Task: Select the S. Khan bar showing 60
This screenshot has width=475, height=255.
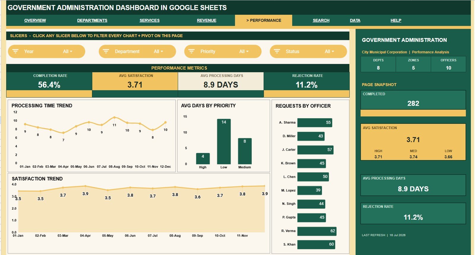Action: pyautogui.click(x=316, y=245)
